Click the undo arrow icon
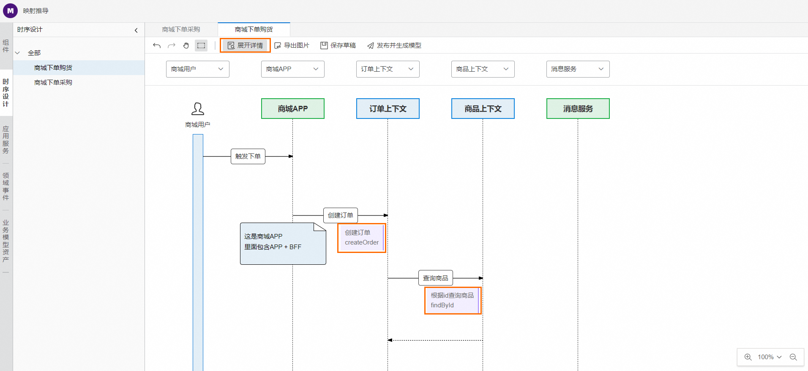The image size is (808, 371). click(x=157, y=46)
